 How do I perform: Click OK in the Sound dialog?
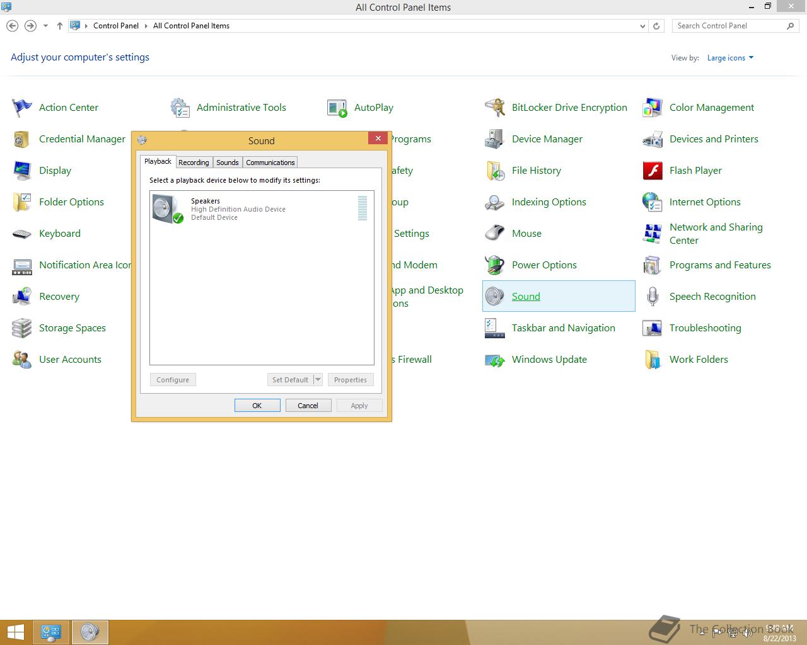point(257,406)
